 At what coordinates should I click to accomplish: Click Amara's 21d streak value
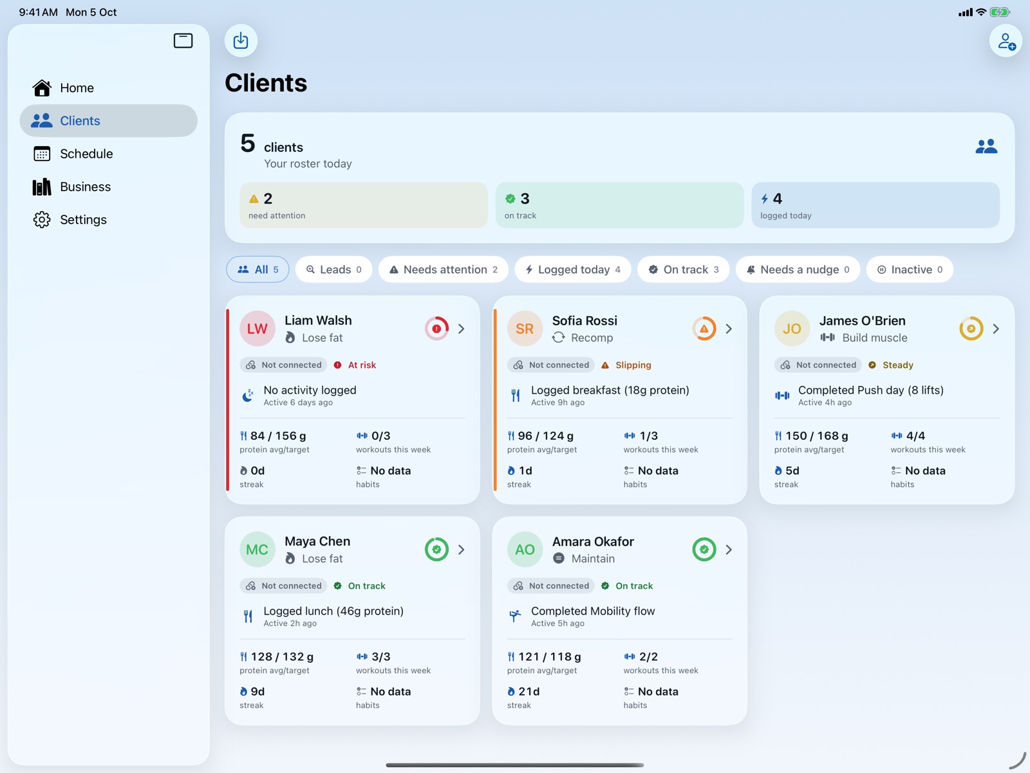529,692
